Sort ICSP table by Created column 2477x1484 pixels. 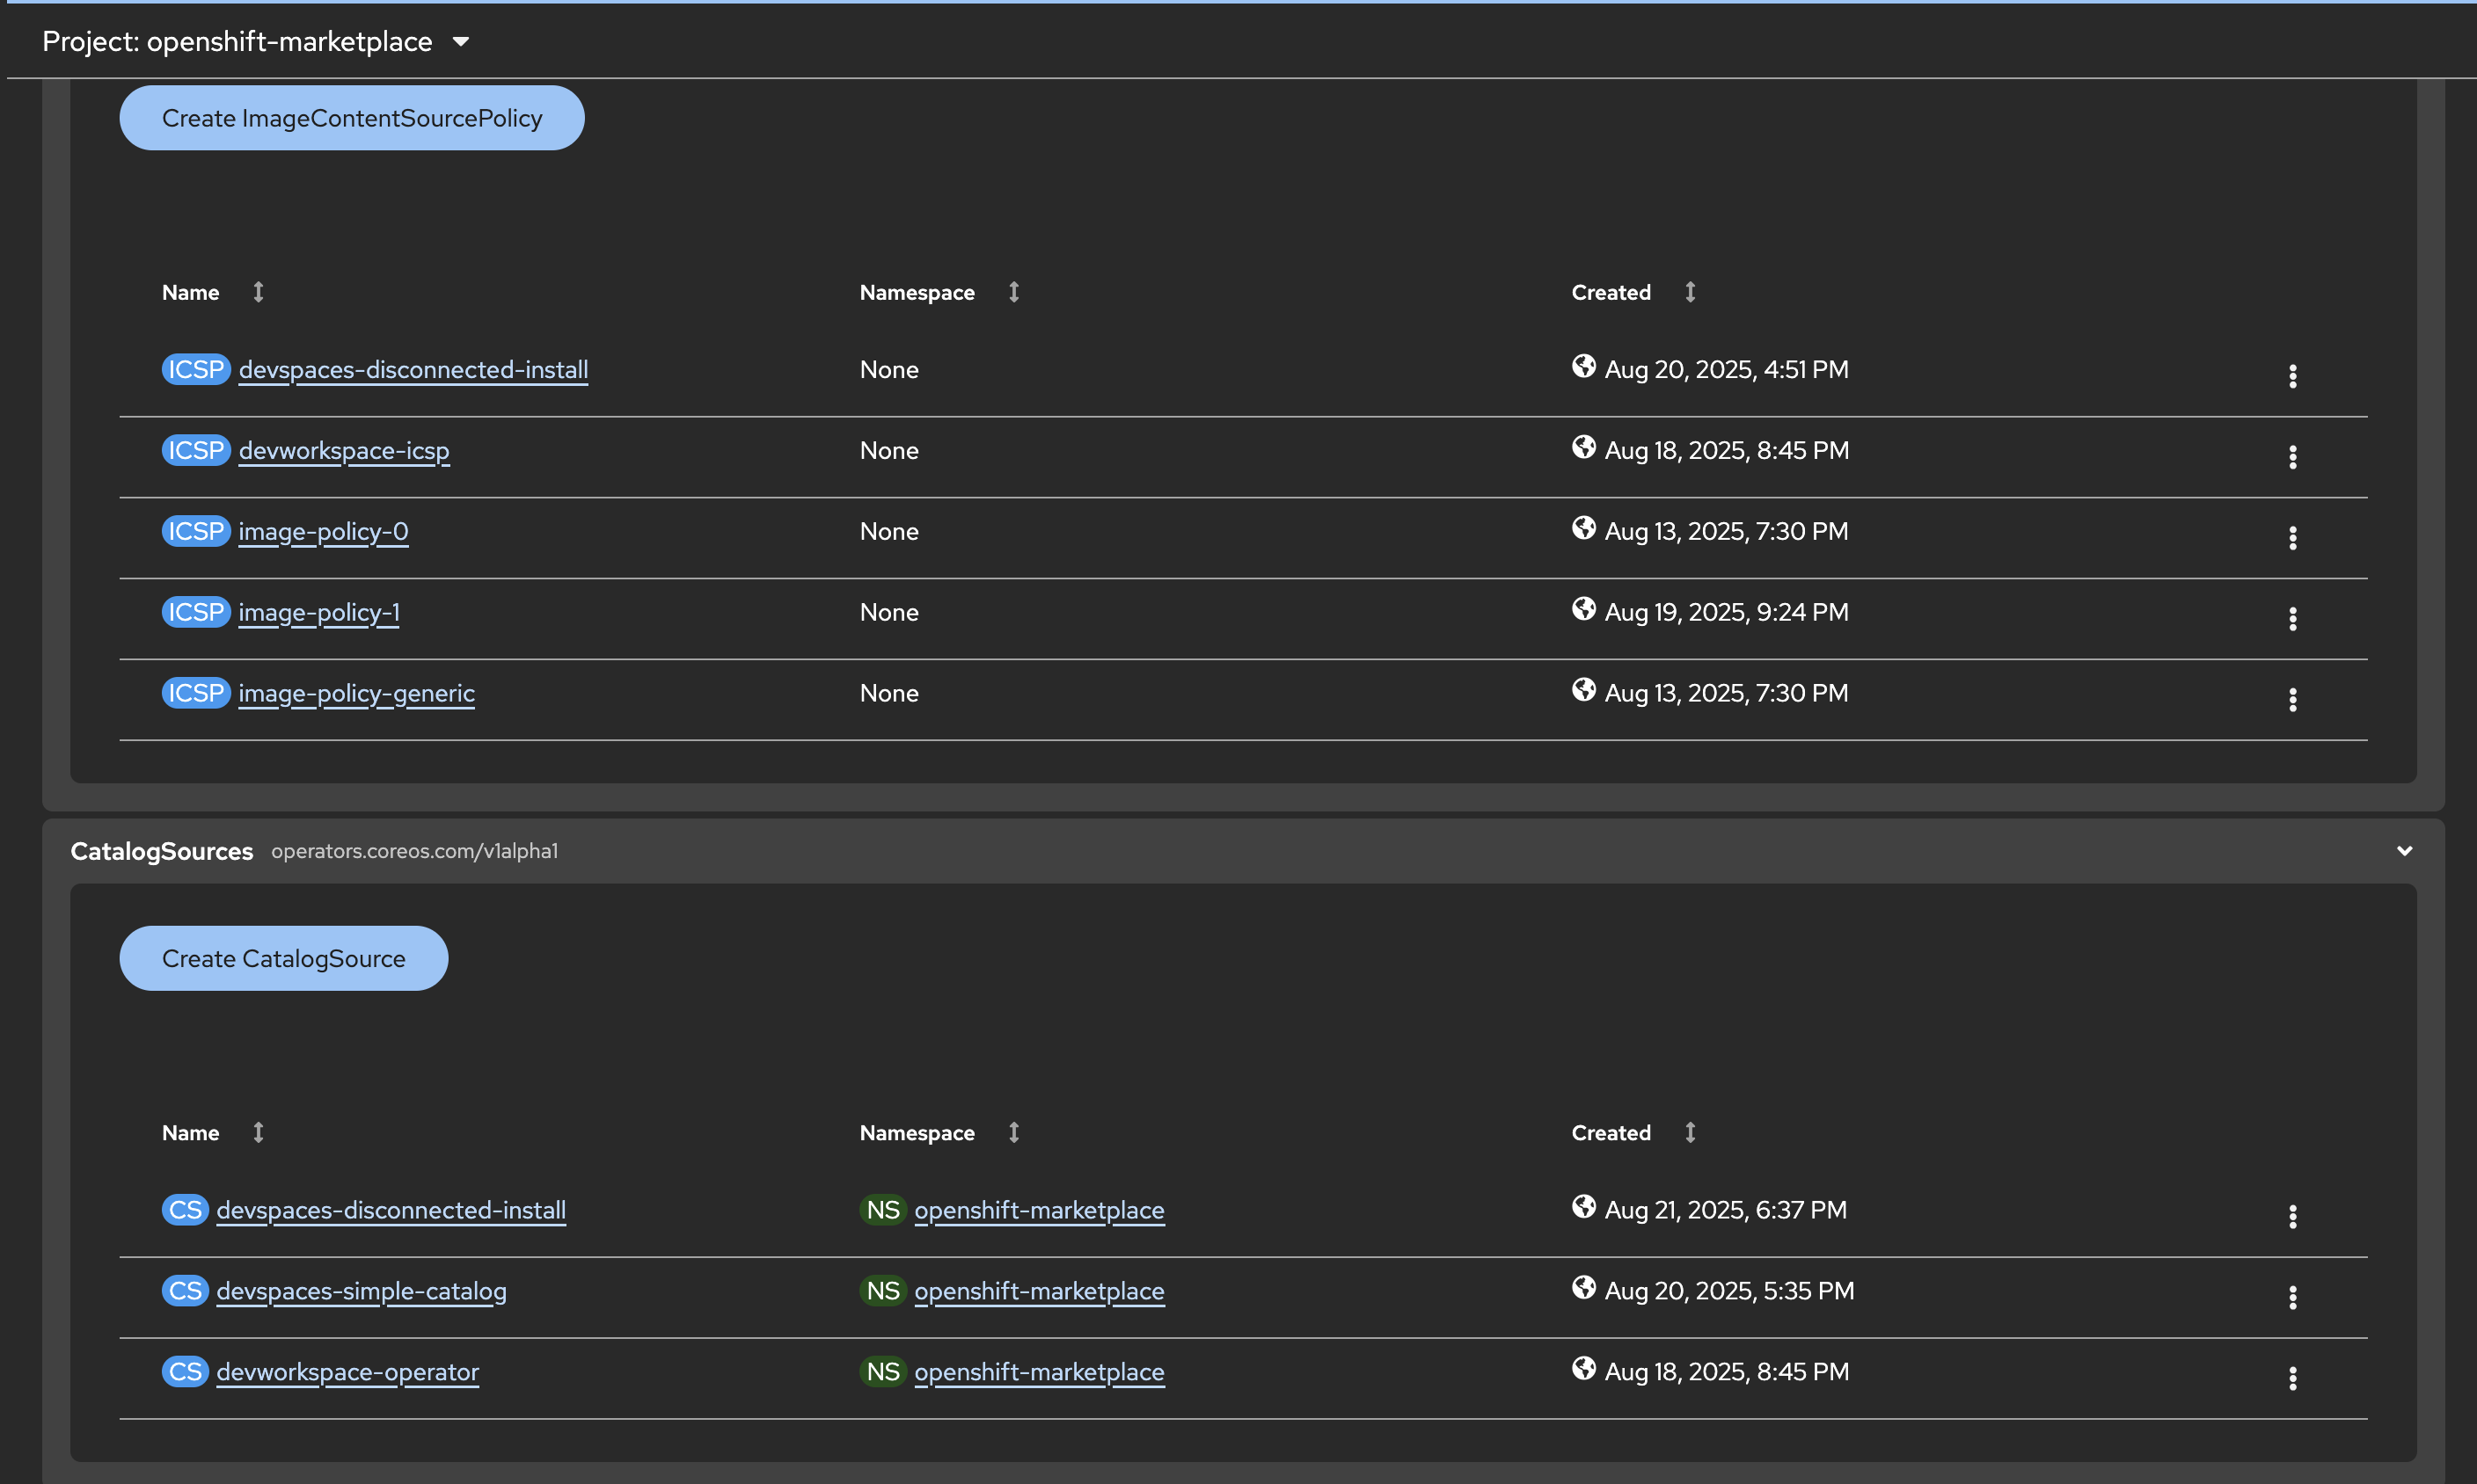(x=1611, y=292)
